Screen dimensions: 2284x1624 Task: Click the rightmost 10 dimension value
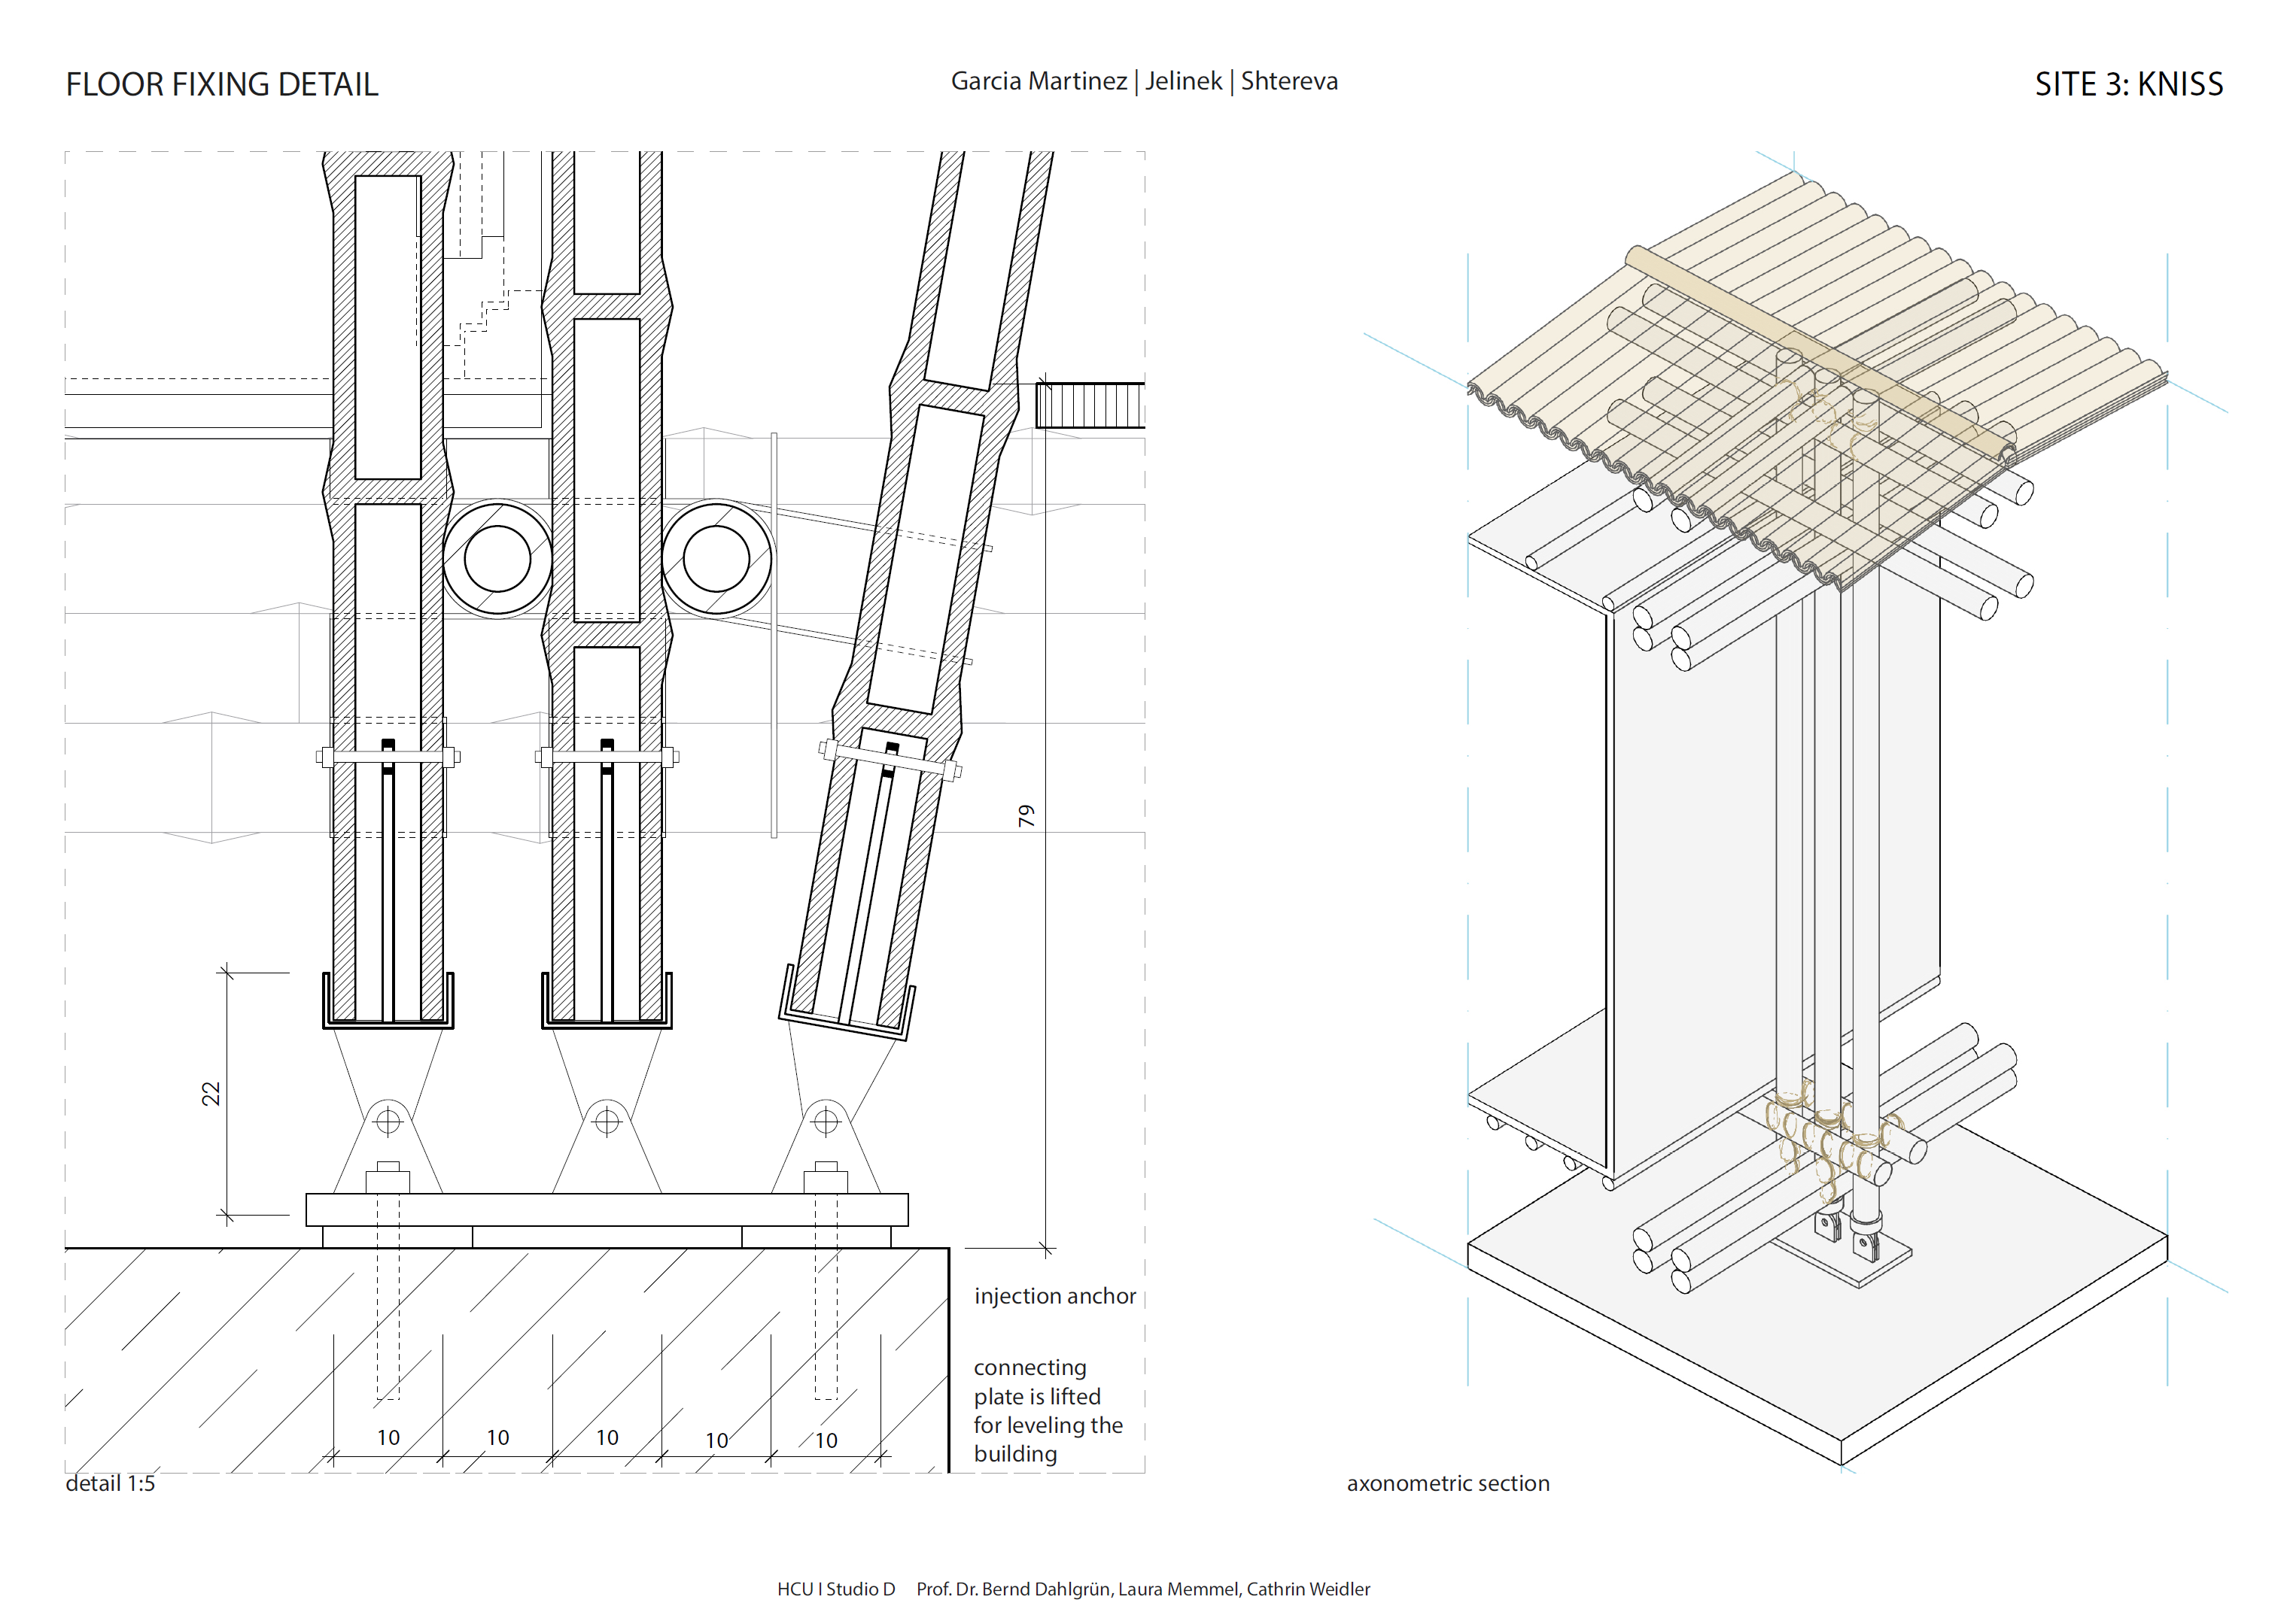point(826,1441)
